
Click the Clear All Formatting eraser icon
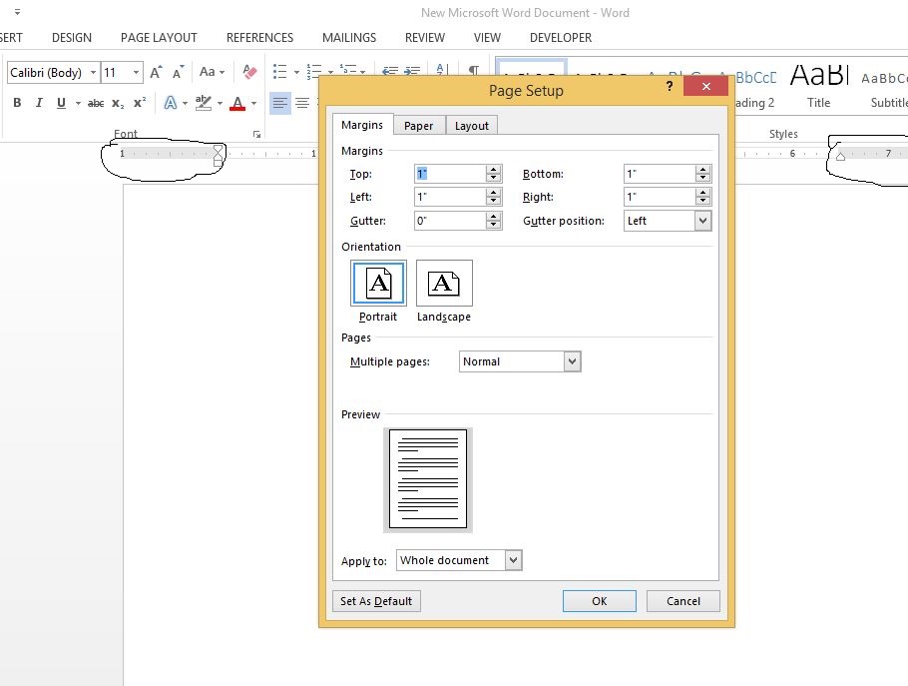(249, 72)
